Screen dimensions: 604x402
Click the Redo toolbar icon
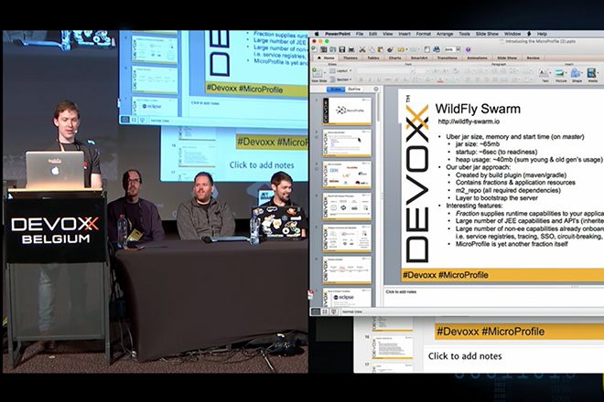tap(414, 49)
